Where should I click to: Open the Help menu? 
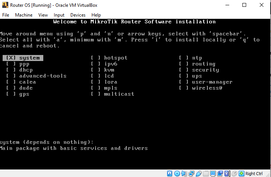point(96,15)
